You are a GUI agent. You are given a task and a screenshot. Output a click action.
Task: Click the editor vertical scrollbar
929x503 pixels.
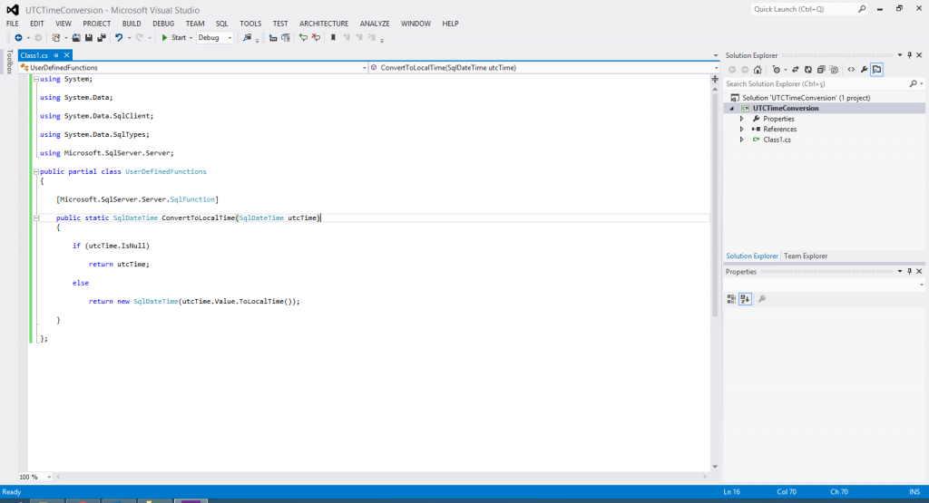715,206
